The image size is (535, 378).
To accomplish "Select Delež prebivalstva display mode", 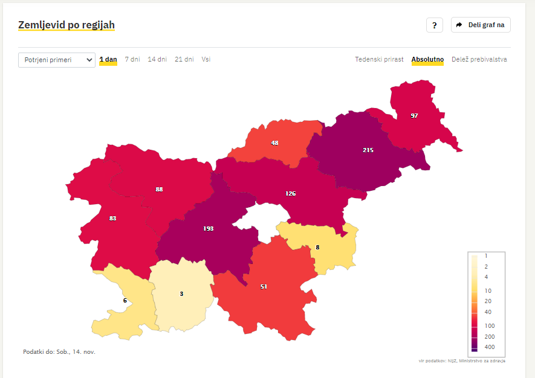I will tap(479, 59).
